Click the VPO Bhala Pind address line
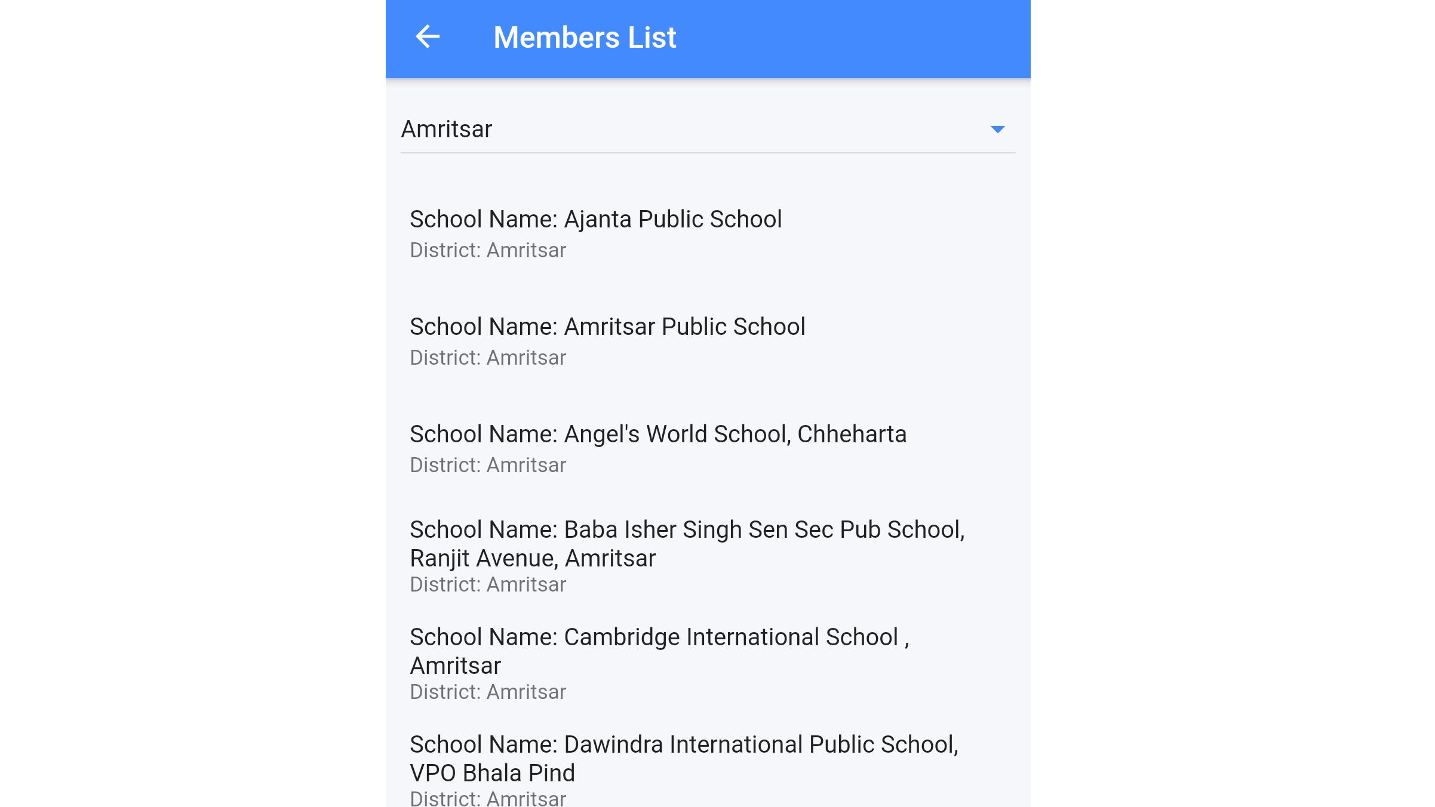The height and width of the screenshot is (807, 1435). tap(492, 774)
